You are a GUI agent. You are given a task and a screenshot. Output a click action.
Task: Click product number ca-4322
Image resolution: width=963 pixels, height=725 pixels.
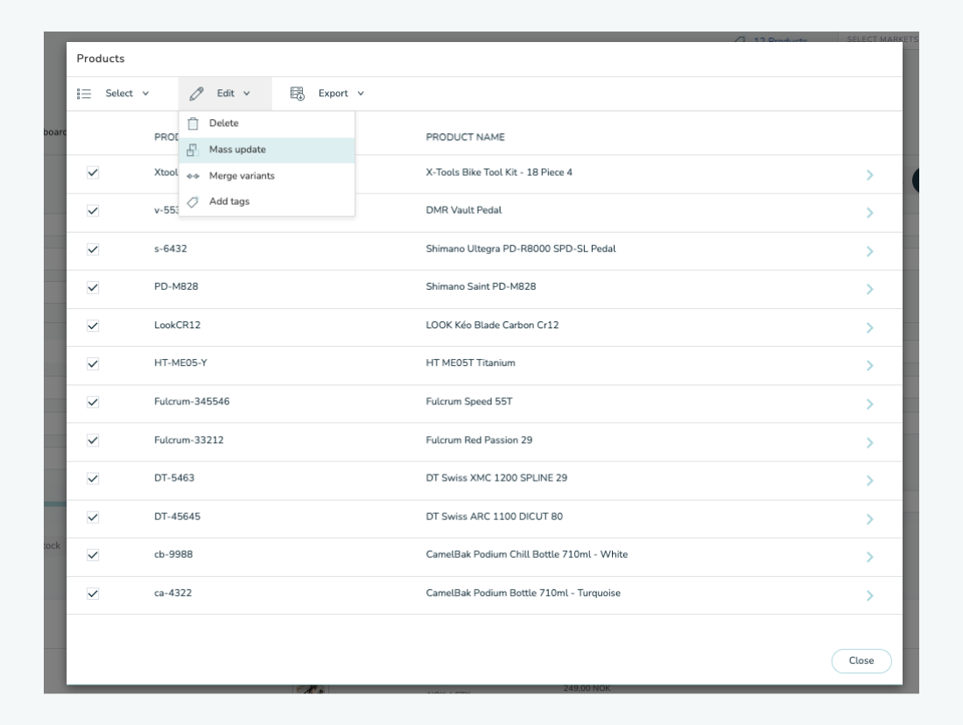point(172,593)
